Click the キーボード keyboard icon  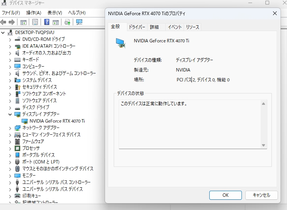tap(17, 60)
